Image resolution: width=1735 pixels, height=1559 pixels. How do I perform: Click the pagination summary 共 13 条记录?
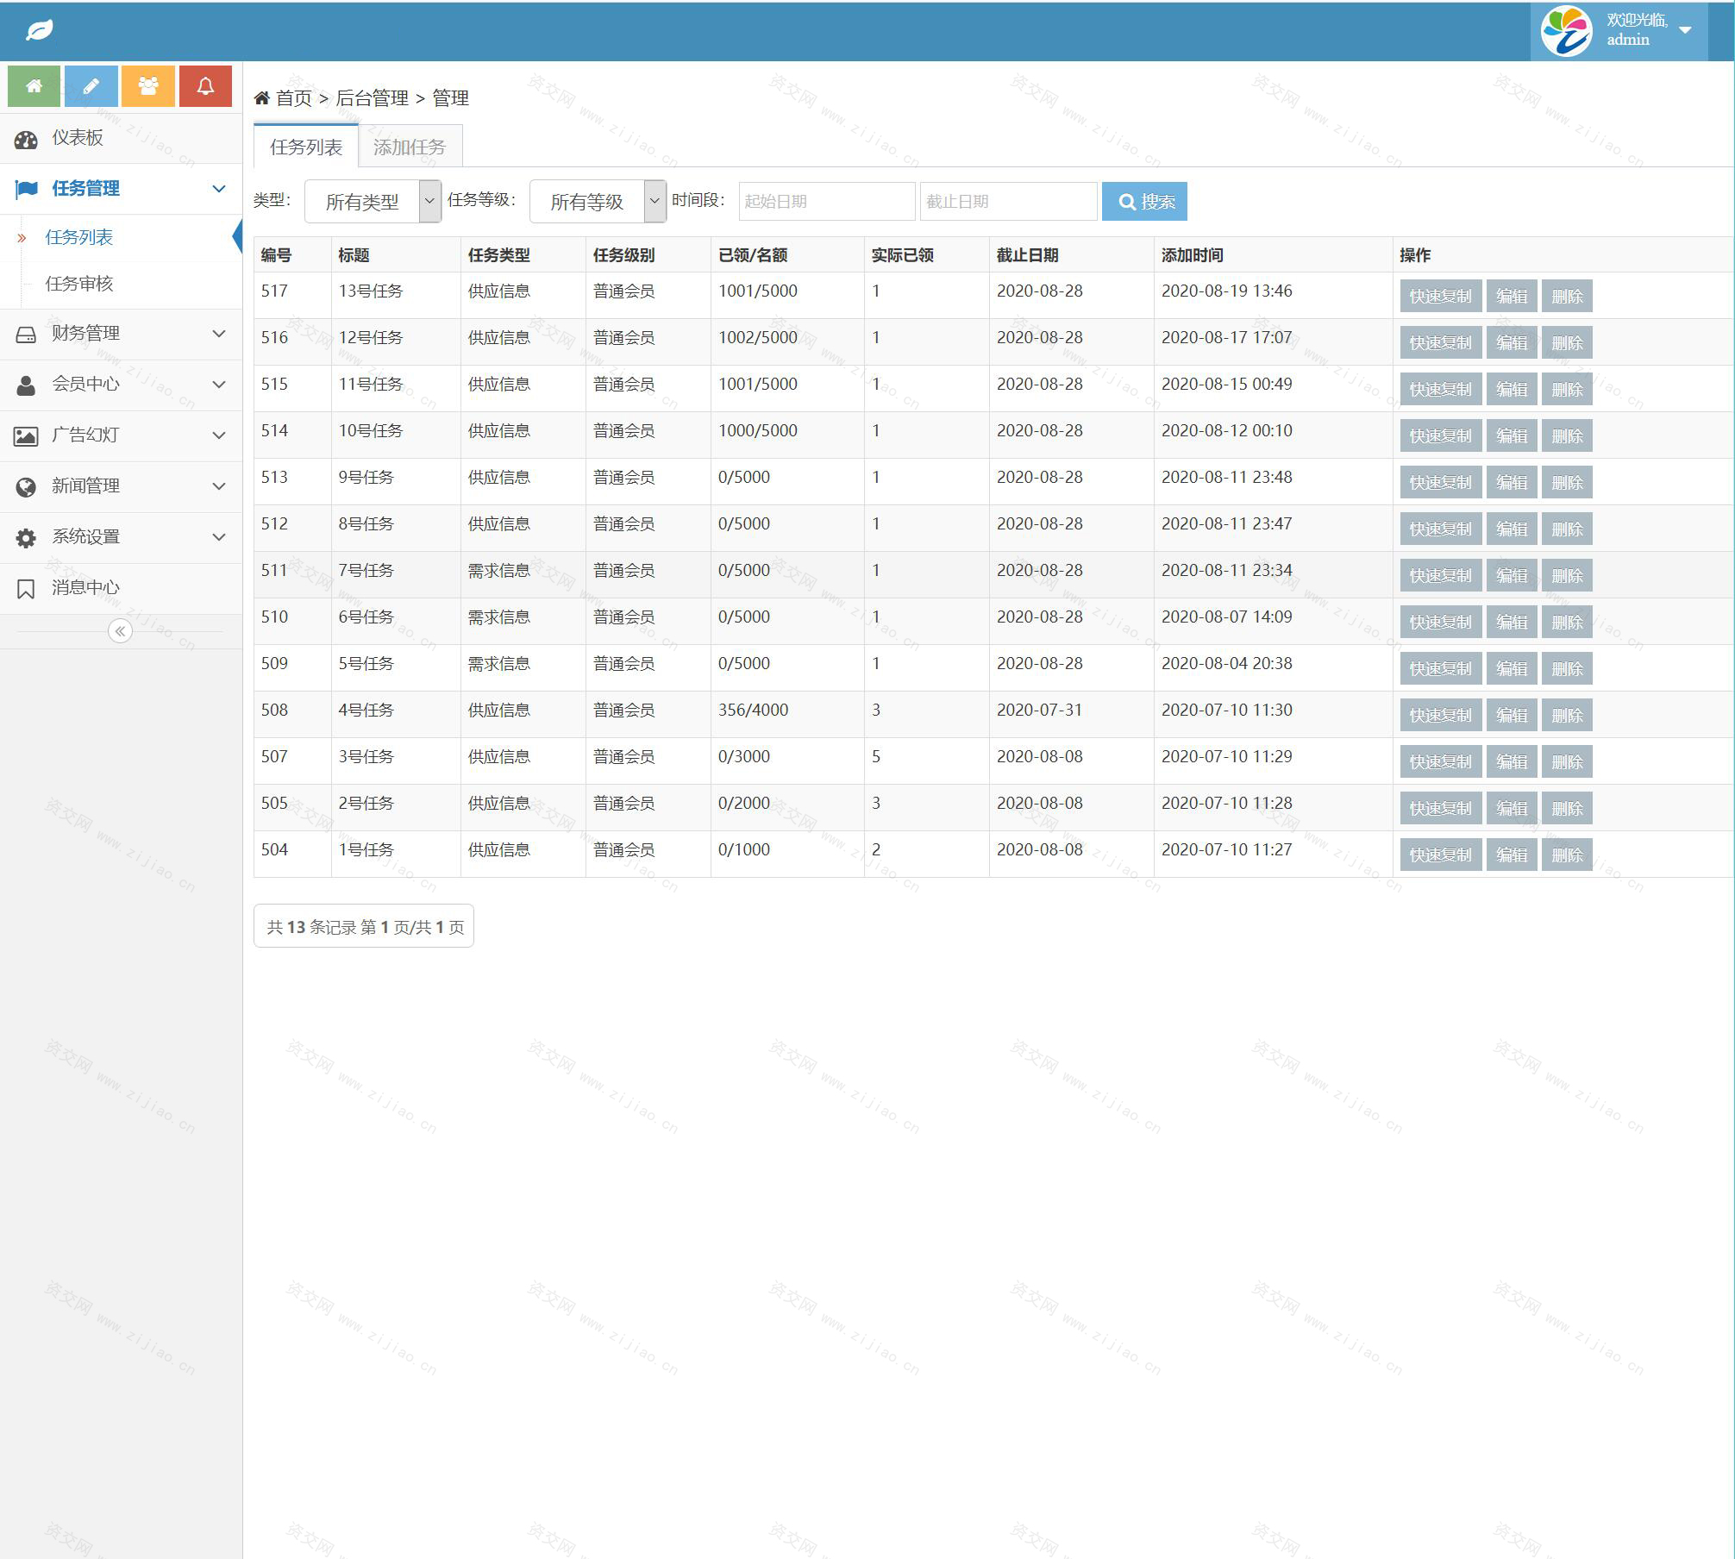click(x=364, y=926)
